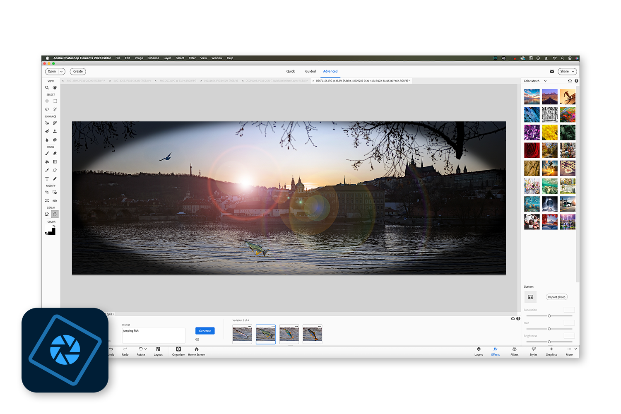Open the Filters panel

(x=514, y=351)
